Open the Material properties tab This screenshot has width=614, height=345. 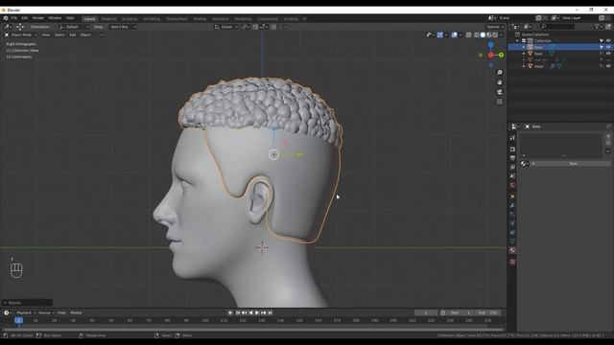512,250
